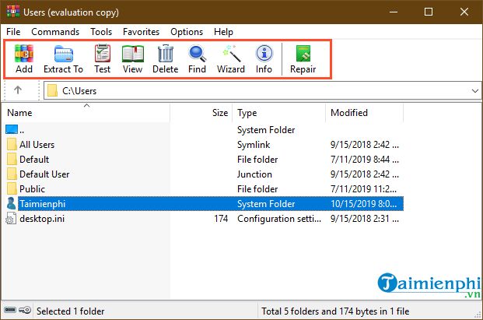Image resolution: width=483 pixels, height=320 pixels.
Task: Open the Find magnifier tool
Action: click(x=197, y=54)
